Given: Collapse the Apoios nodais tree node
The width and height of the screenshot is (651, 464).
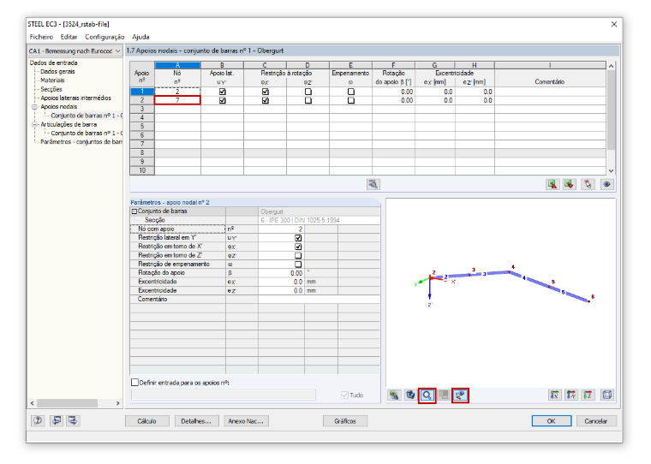Looking at the screenshot, I should [35, 107].
